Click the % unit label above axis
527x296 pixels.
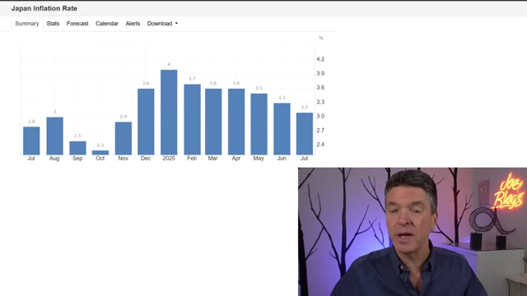pyautogui.click(x=321, y=38)
